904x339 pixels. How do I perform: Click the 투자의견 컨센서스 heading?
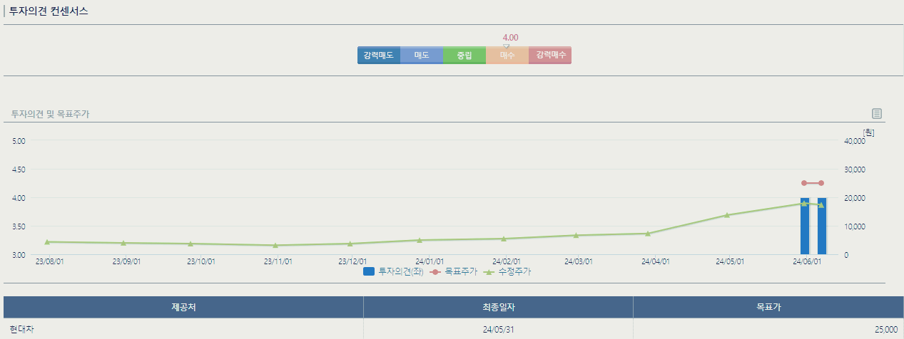click(49, 11)
